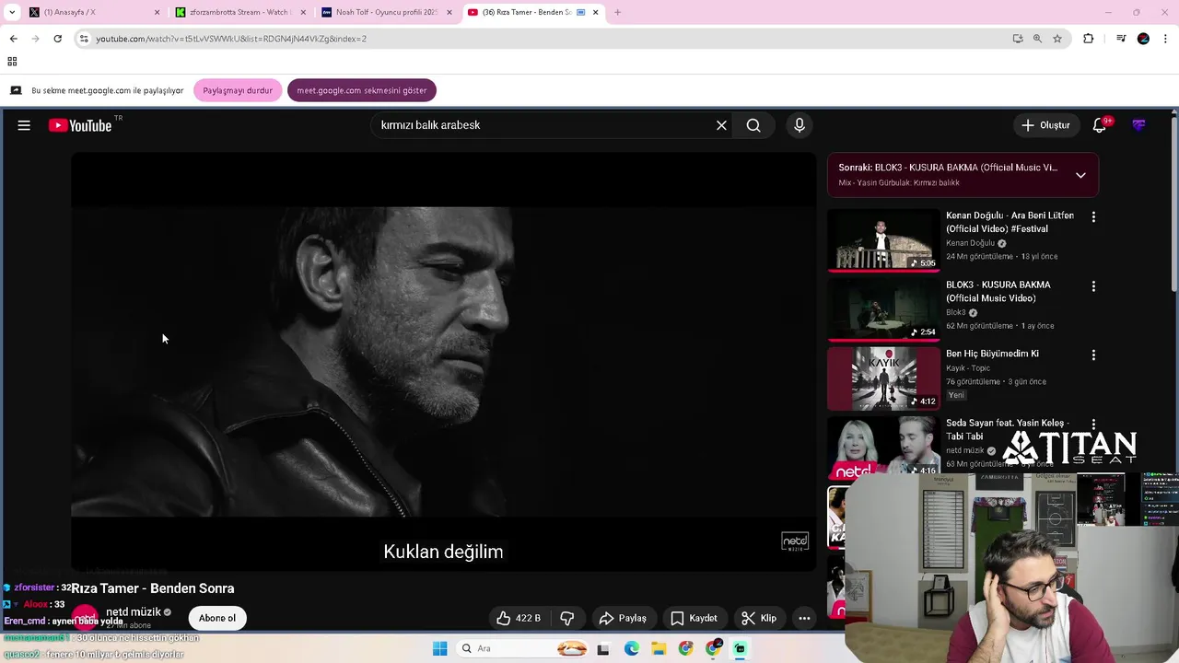Open the green Streamlabs taskbar app
Image resolution: width=1179 pixels, height=663 pixels.
point(740,648)
